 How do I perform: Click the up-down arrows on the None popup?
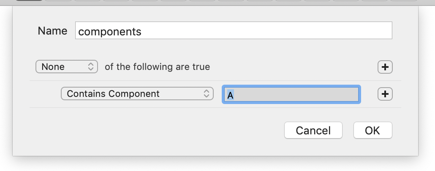tap(90, 67)
